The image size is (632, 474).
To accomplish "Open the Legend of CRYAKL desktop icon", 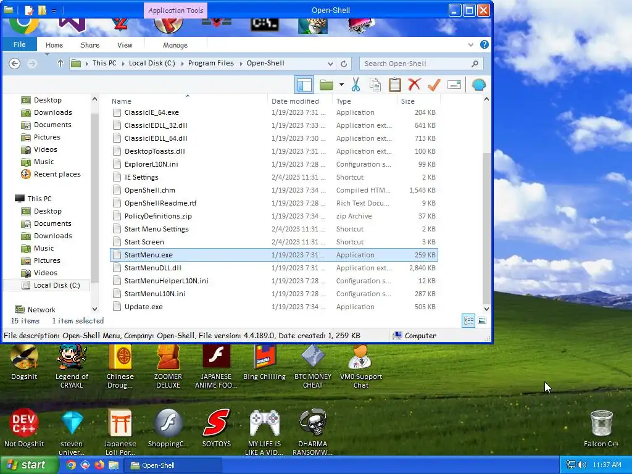I will (x=72, y=367).
